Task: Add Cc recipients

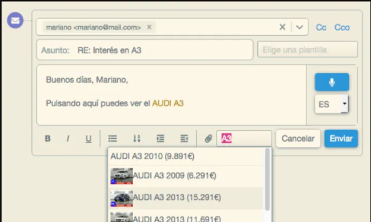Action: tap(321, 27)
